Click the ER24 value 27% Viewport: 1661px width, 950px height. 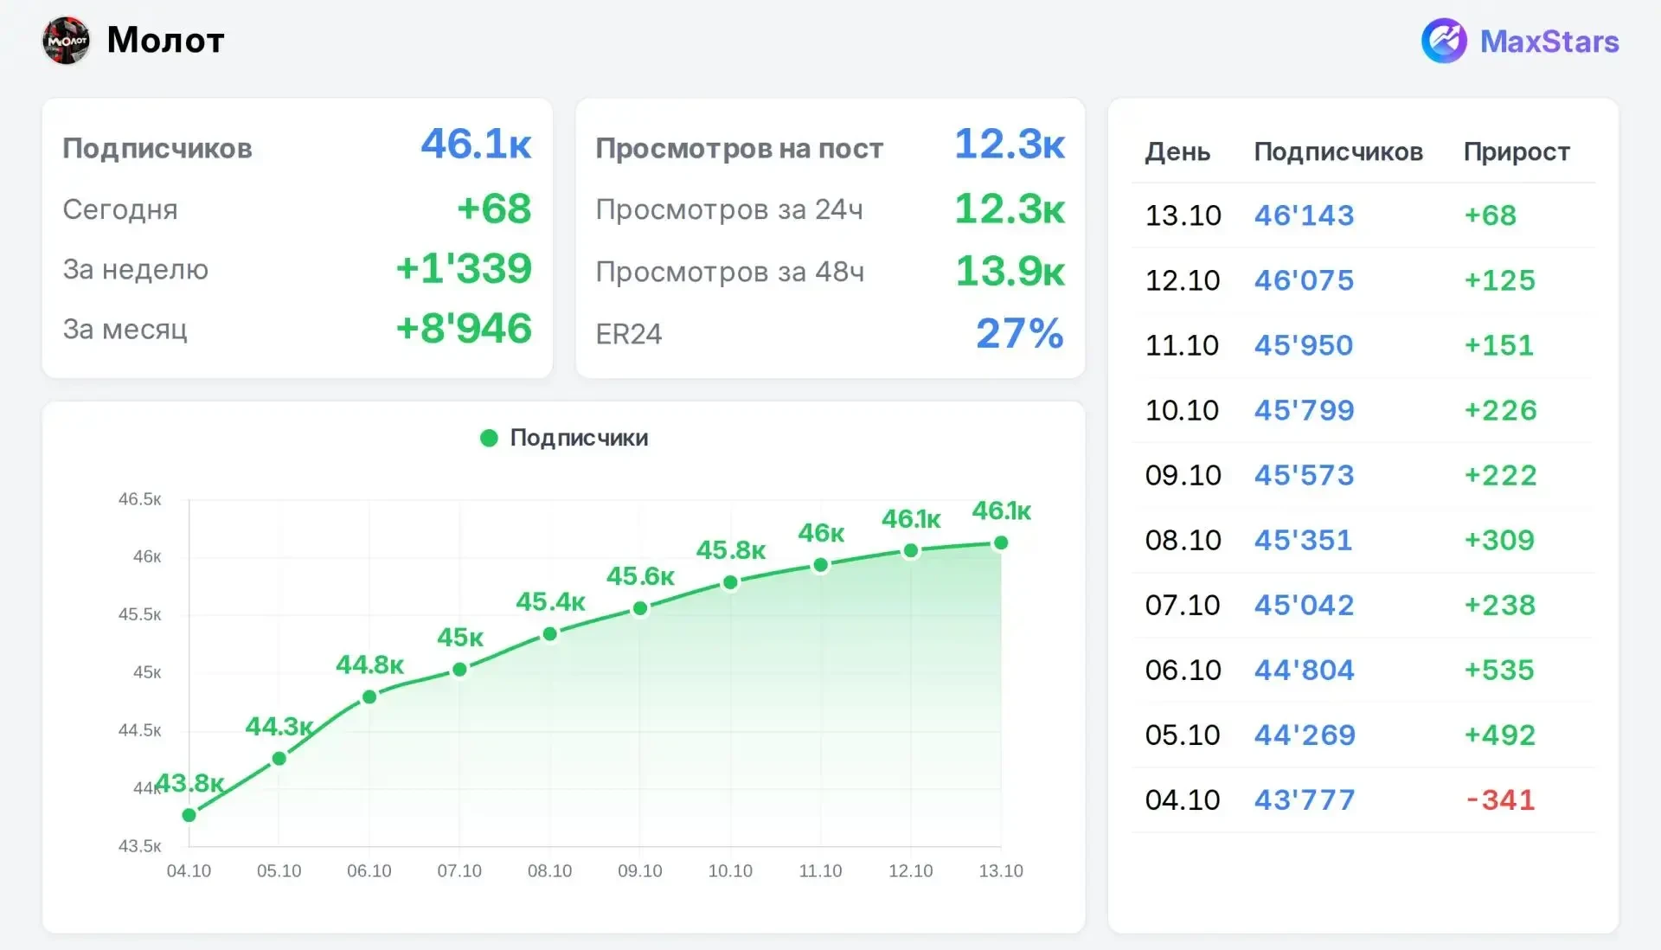pyautogui.click(x=1020, y=333)
